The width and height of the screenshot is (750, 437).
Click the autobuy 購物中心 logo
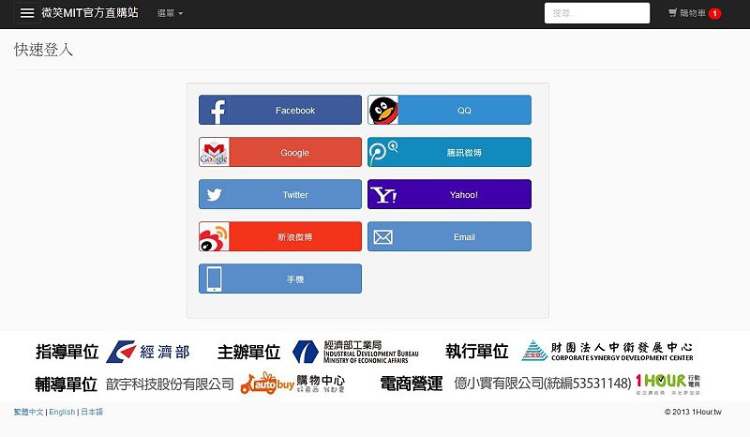(x=292, y=383)
